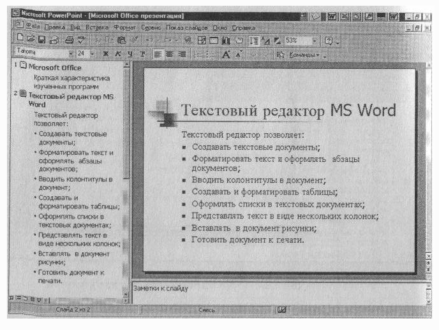Click the Insert Table icon
This screenshot has height=330, width=439.
tap(214, 41)
